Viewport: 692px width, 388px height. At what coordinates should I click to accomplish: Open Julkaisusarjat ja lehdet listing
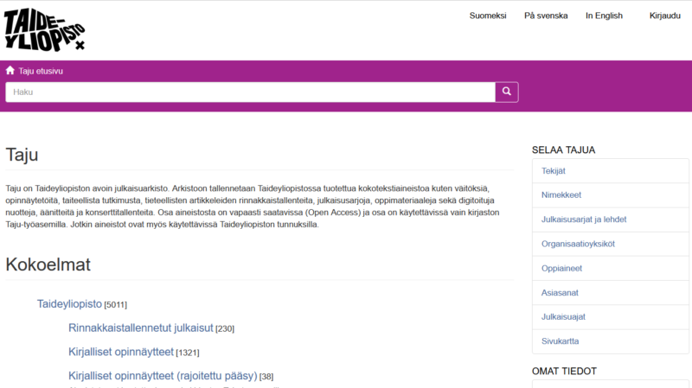584,219
